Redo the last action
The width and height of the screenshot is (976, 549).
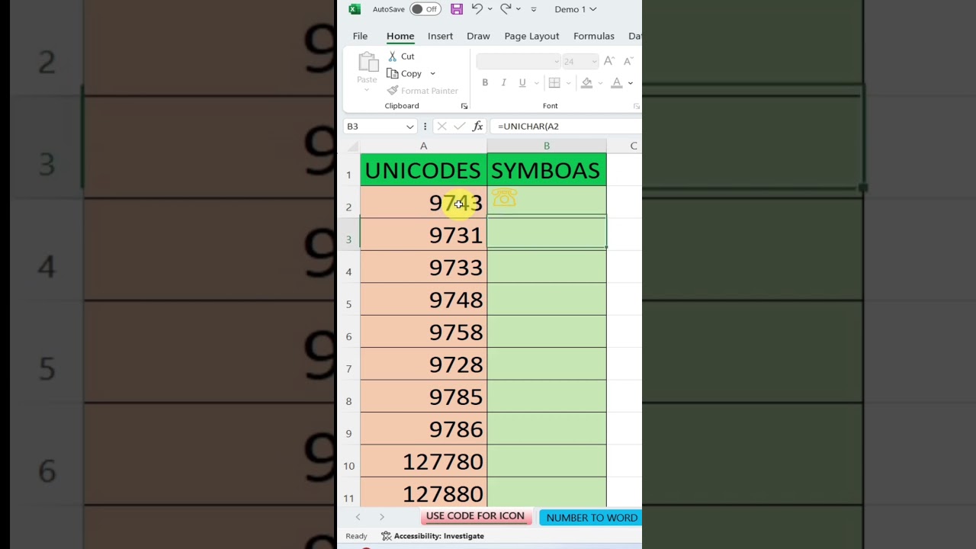coord(506,9)
